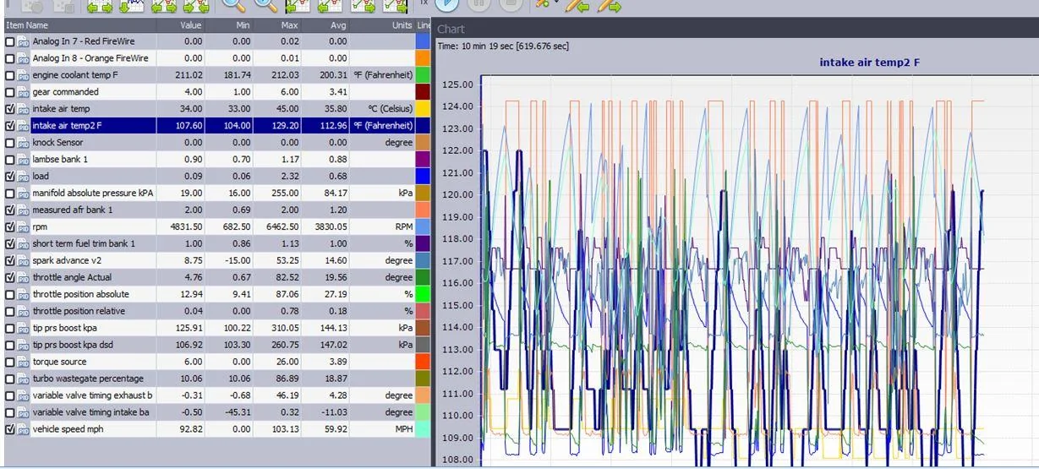Screen dimensions: 1039x469
Task: Click the 120.00 label on the chart y-axis
Action: [457, 195]
